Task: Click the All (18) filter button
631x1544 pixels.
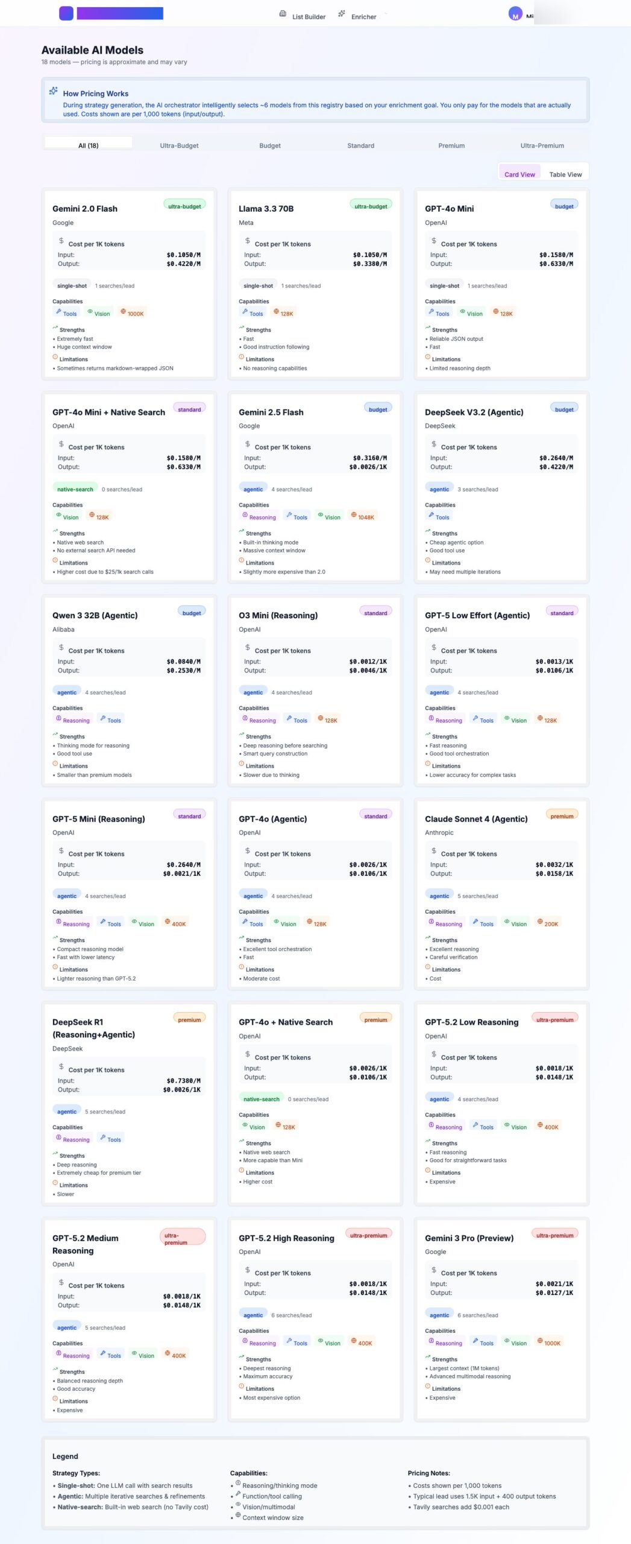Action: pyautogui.click(x=87, y=145)
